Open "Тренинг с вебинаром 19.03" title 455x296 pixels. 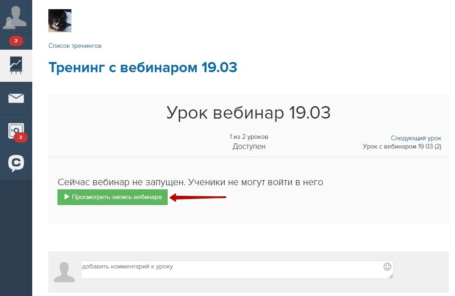tap(143, 68)
